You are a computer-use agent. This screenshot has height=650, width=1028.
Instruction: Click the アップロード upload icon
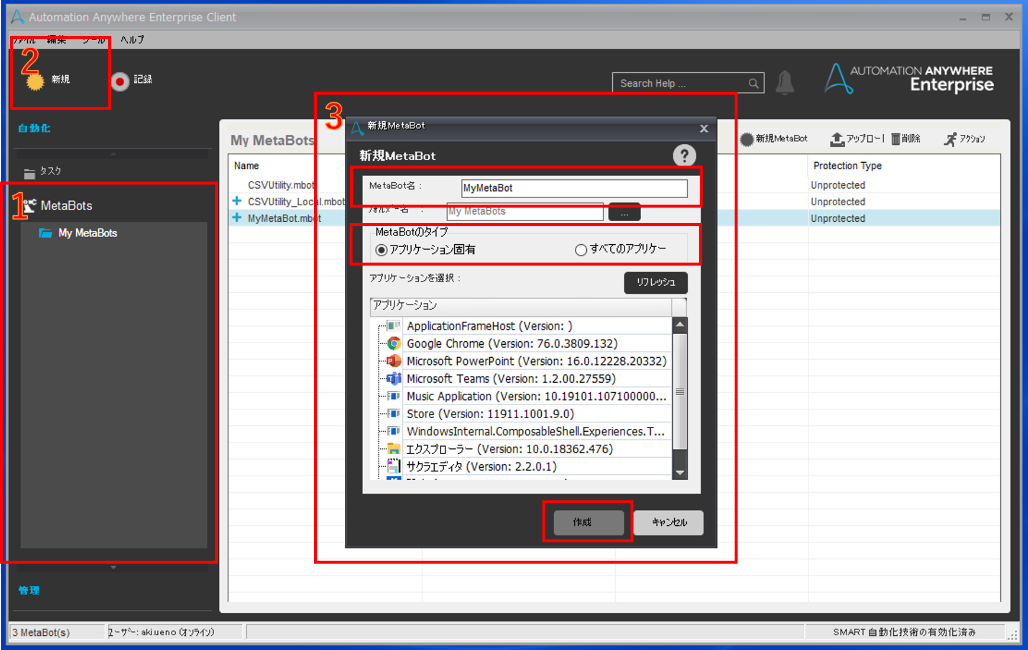pos(837,139)
